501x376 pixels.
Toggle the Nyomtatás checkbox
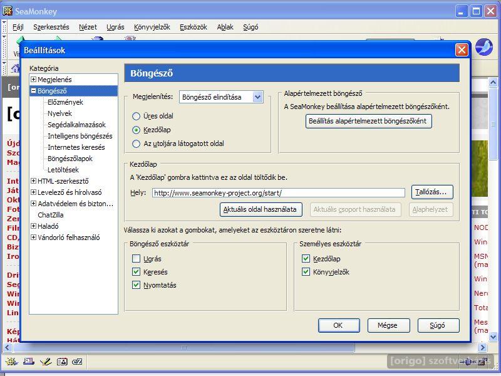(x=136, y=285)
